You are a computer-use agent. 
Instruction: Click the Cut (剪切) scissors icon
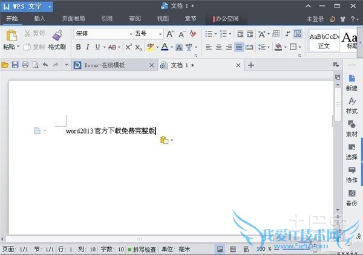tap(27, 33)
